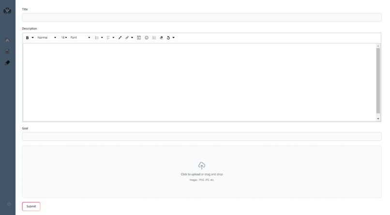The height and width of the screenshot is (215, 390).
Task: Set text alignment with align icon
Action: tap(108, 38)
